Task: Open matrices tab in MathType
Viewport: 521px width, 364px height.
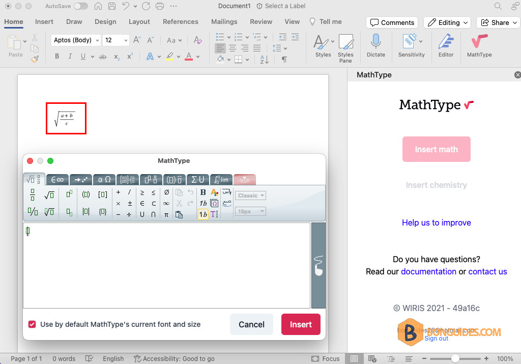Action: coord(128,180)
